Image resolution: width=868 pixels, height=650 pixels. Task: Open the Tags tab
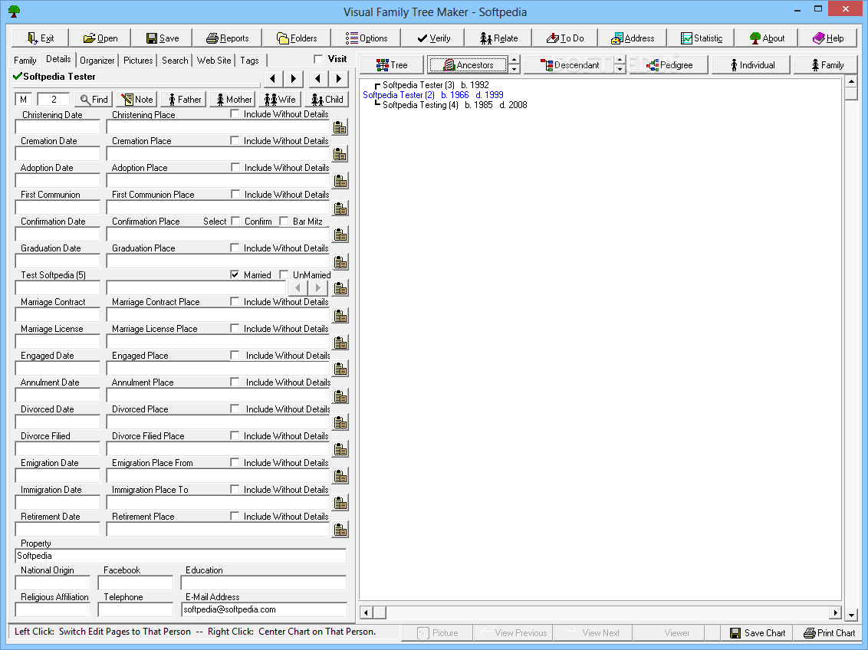[x=249, y=61]
